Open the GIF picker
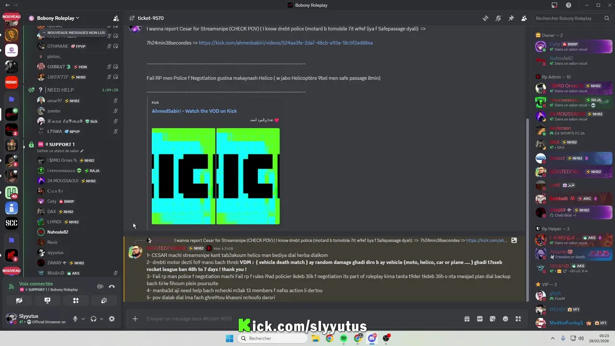The width and height of the screenshot is (615, 346). point(480,319)
